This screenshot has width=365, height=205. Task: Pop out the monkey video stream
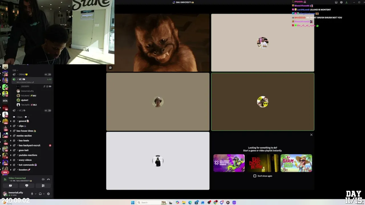110,68
